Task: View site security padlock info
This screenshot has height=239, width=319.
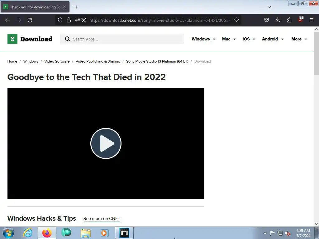Action: (x=69, y=20)
